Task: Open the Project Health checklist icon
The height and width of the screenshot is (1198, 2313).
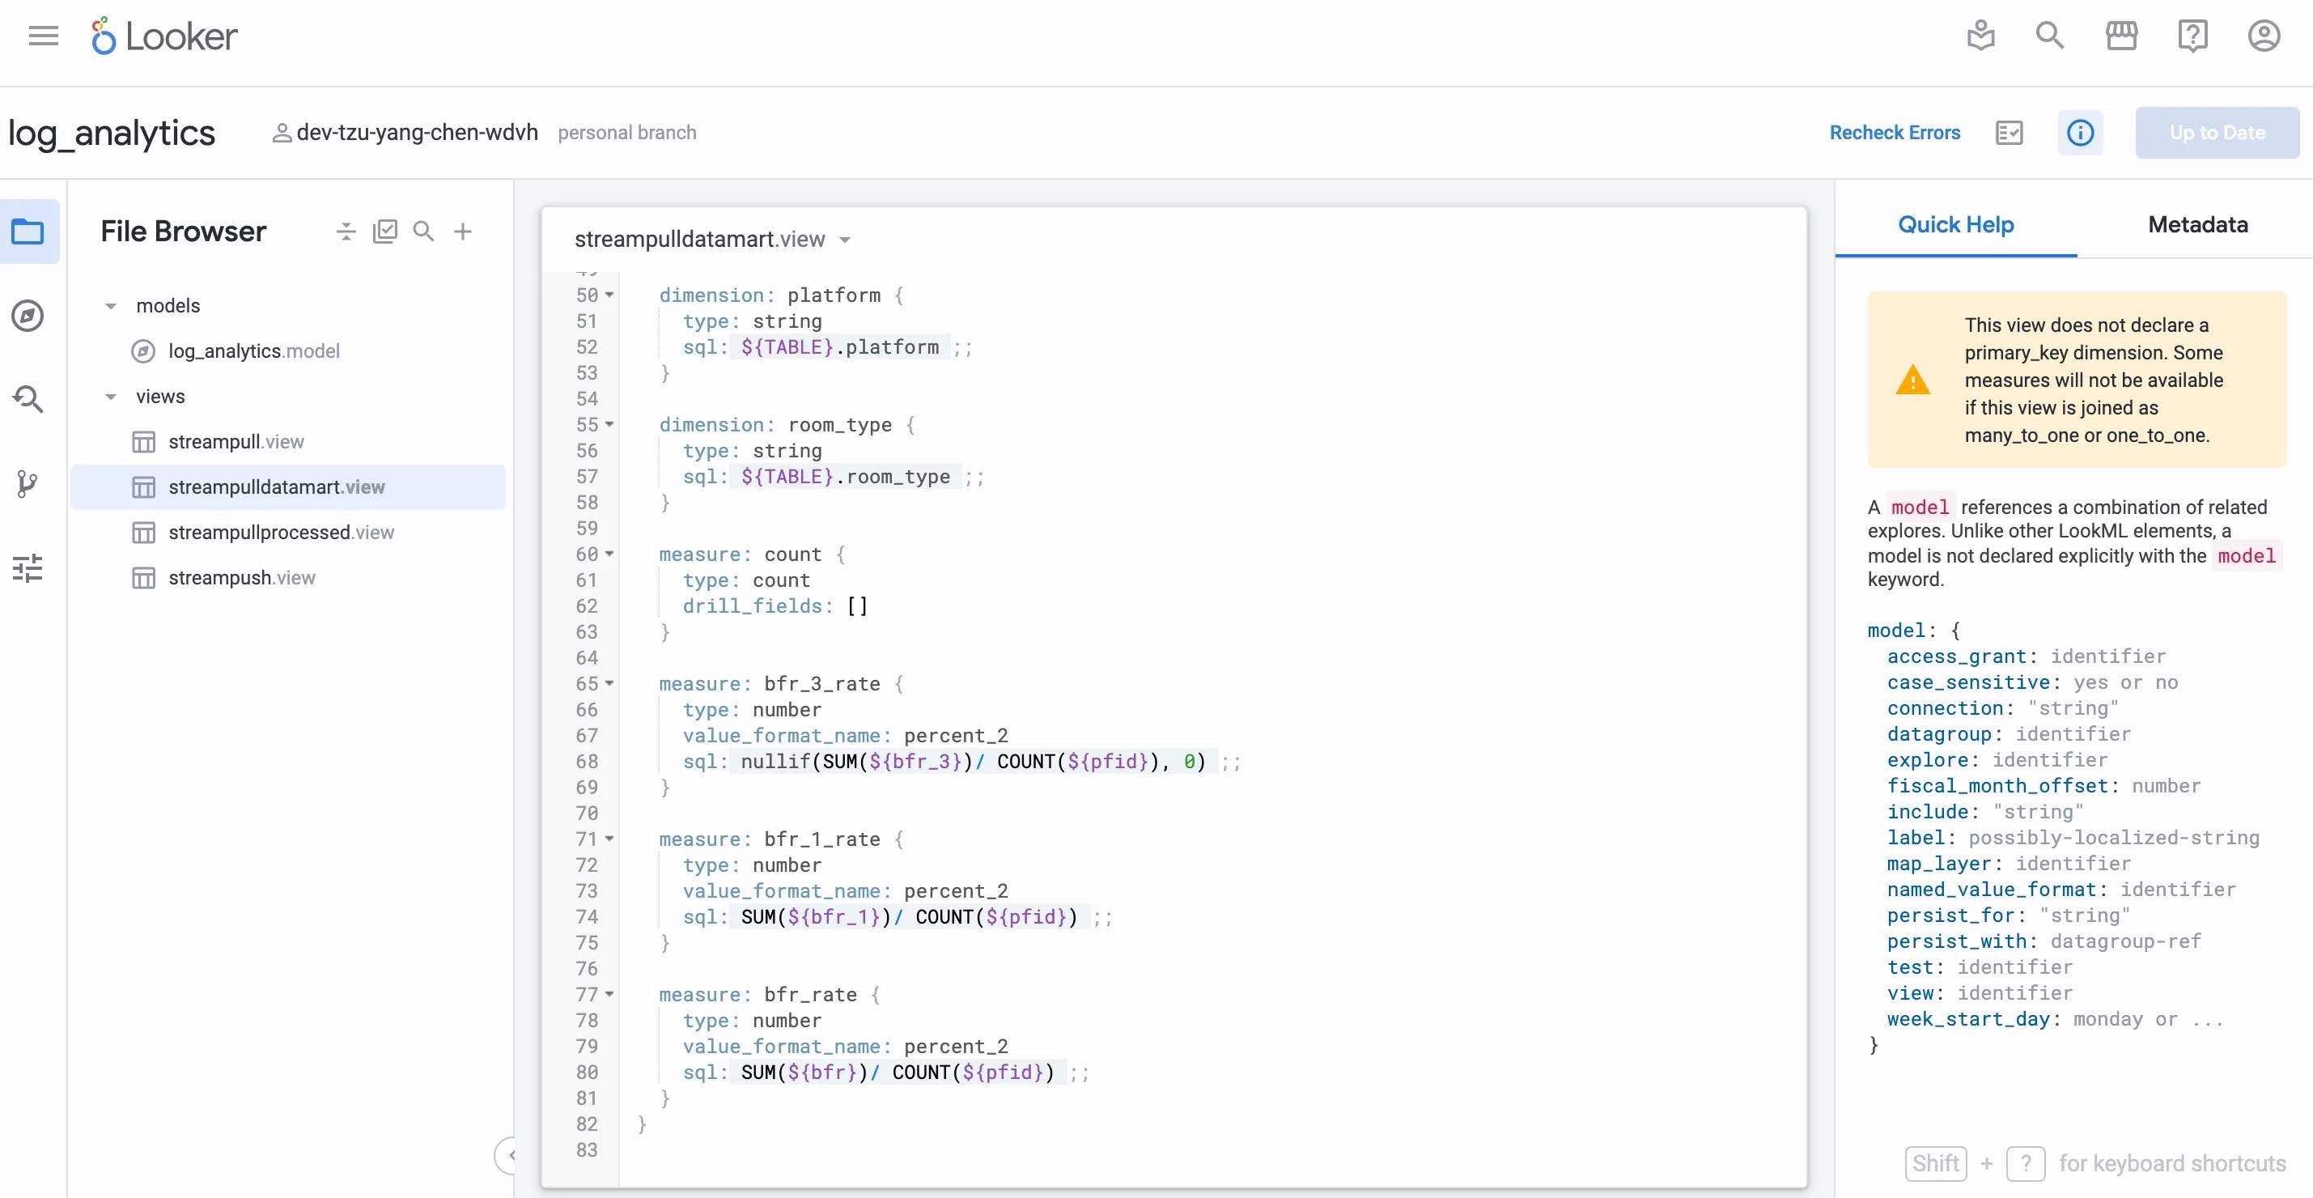Action: point(2009,133)
